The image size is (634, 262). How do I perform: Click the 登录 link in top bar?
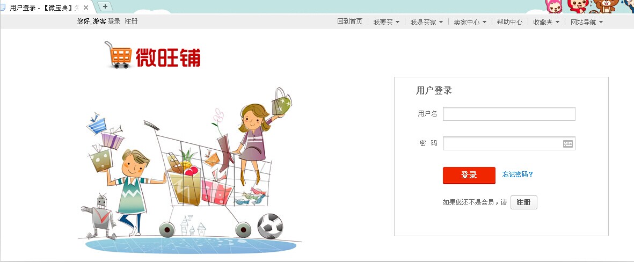tap(114, 21)
